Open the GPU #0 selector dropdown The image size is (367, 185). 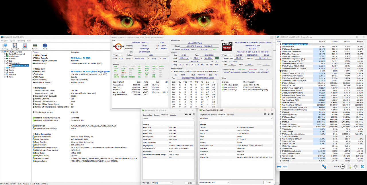click(x=227, y=55)
